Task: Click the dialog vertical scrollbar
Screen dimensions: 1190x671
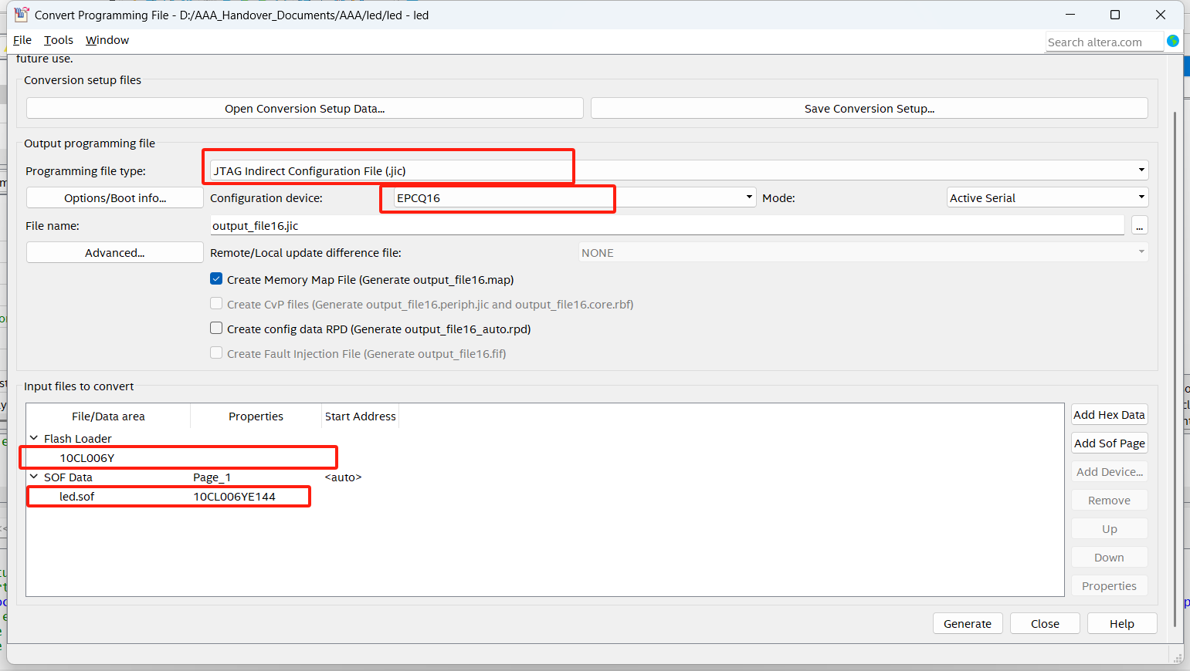Action: pyautogui.click(x=1175, y=369)
